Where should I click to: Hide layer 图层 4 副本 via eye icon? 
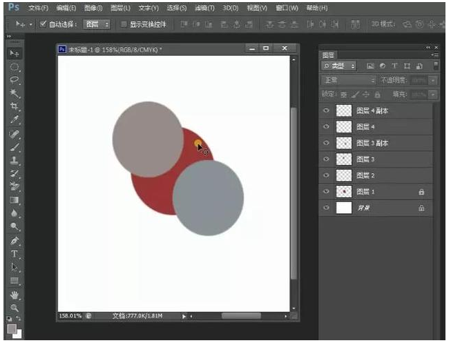tap(326, 110)
